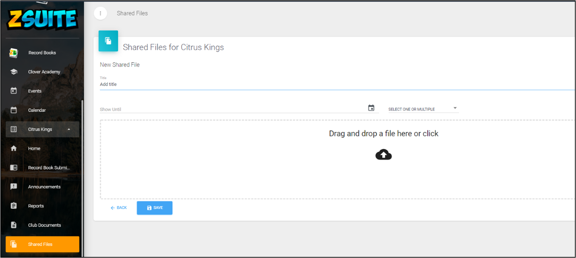Open the Show Until calendar picker icon
The image size is (576, 258).
coord(371,108)
